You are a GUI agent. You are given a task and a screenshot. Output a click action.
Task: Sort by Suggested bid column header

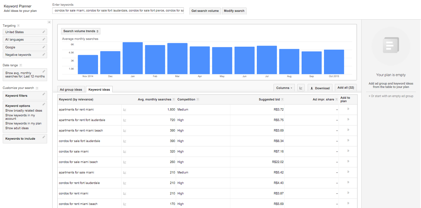269,99
